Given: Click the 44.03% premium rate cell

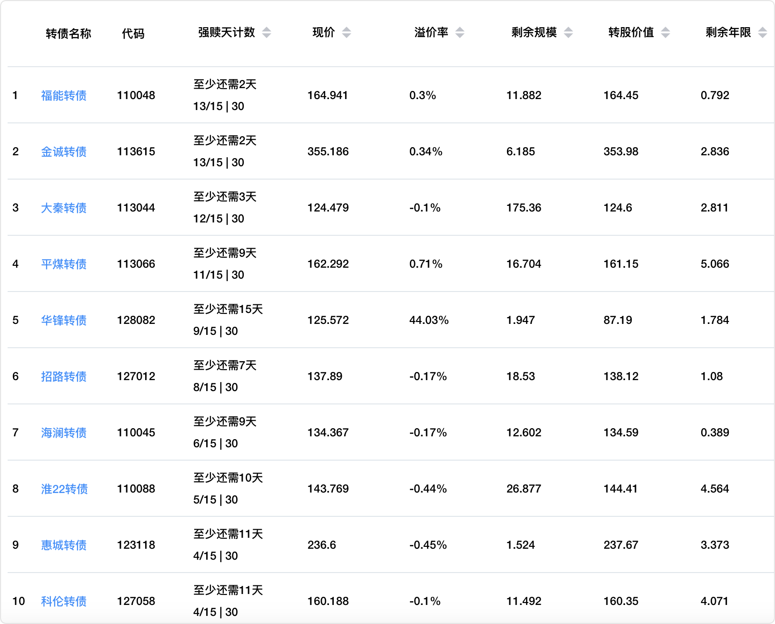Looking at the screenshot, I should pos(429,320).
